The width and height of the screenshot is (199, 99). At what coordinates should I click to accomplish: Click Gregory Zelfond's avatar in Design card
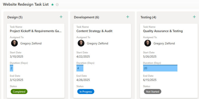[x=14, y=43]
